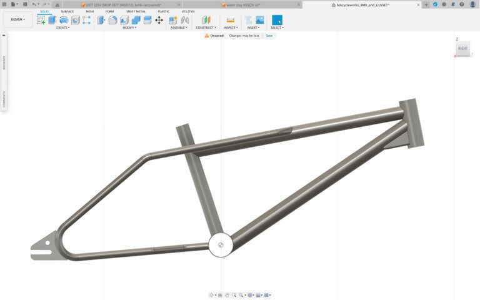The width and height of the screenshot is (480, 300).
Task: Open the Modify dropdown menu
Action: pos(129,27)
